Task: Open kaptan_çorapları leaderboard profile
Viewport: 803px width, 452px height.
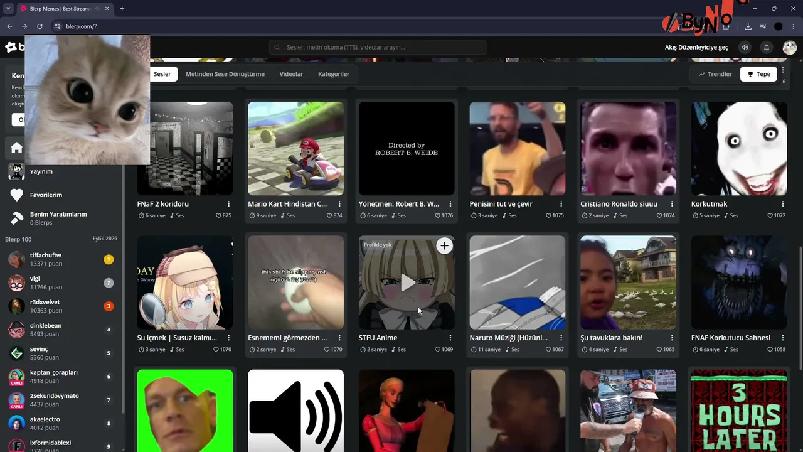Action: 61,377
